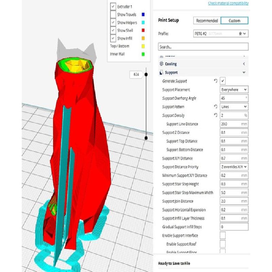Viewport: 272px width, 272px height.
Task: Click the Ready to Save to File text
Action: pyautogui.click(x=174, y=263)
